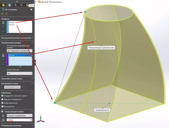
Task: Click the loft feature icon beside По сечениям
Action: [3, 10]
